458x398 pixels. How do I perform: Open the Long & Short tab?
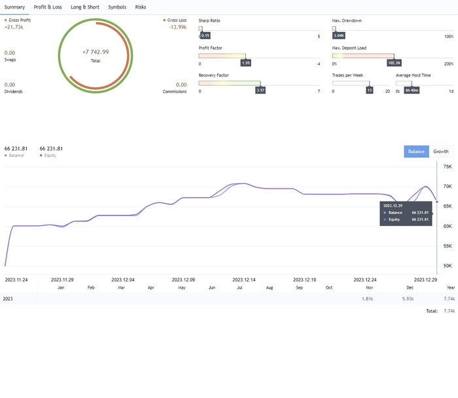click(x=85, y=7)
